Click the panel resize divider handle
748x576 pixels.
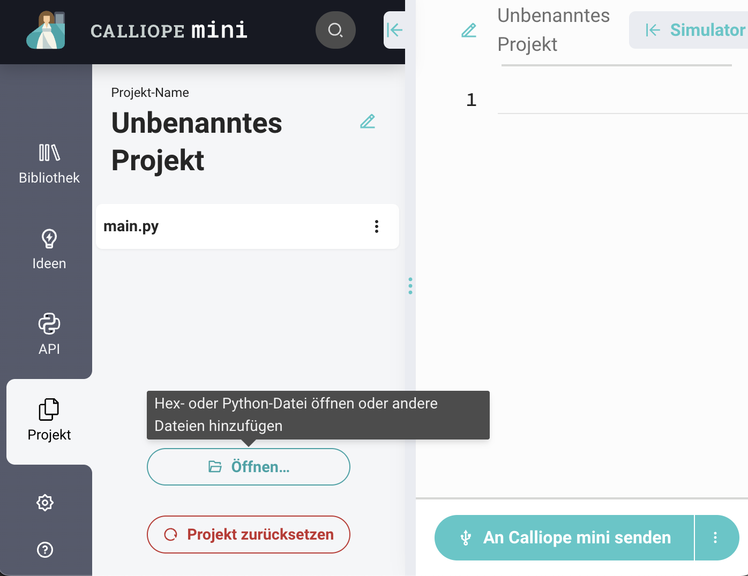(x=410, y=286)
